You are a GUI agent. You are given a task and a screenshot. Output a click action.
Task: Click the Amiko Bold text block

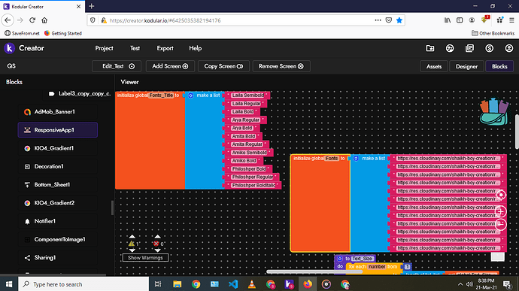[x=244, y=161]
